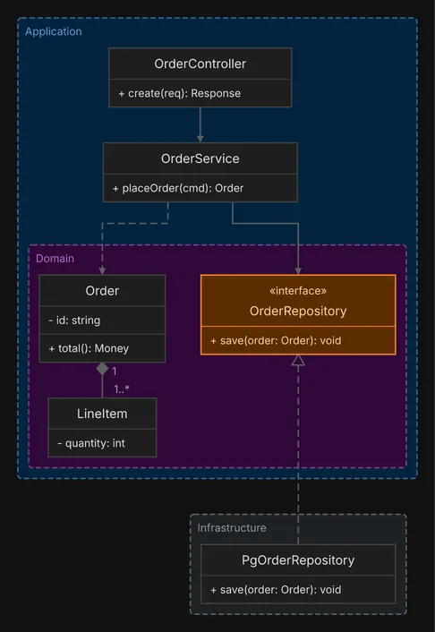The width and height of the screenshot is (435, 632).
Task: Click save(order: Order) in PgOrderRepository
Action: click(276, 590)
